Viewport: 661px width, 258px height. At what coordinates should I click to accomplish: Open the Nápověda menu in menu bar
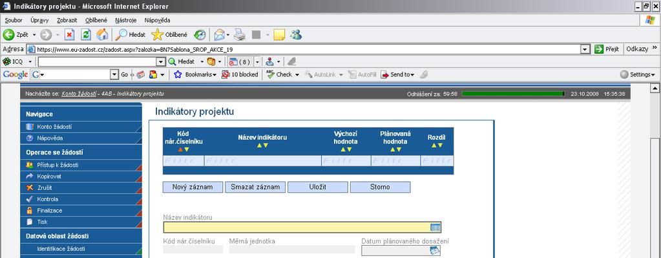[x=157, y=20]
